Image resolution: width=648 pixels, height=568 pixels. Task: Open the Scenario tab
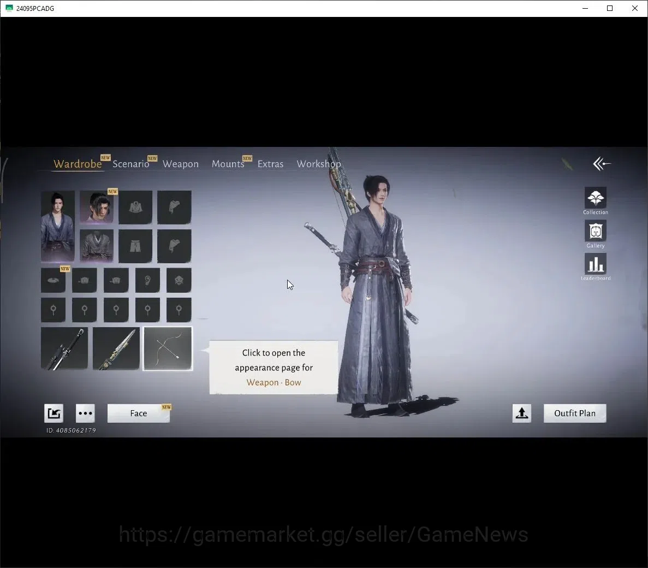tap(130, 164)
